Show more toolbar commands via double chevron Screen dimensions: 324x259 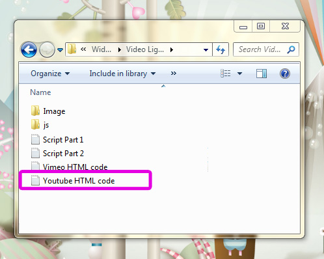tap(174, 74)
